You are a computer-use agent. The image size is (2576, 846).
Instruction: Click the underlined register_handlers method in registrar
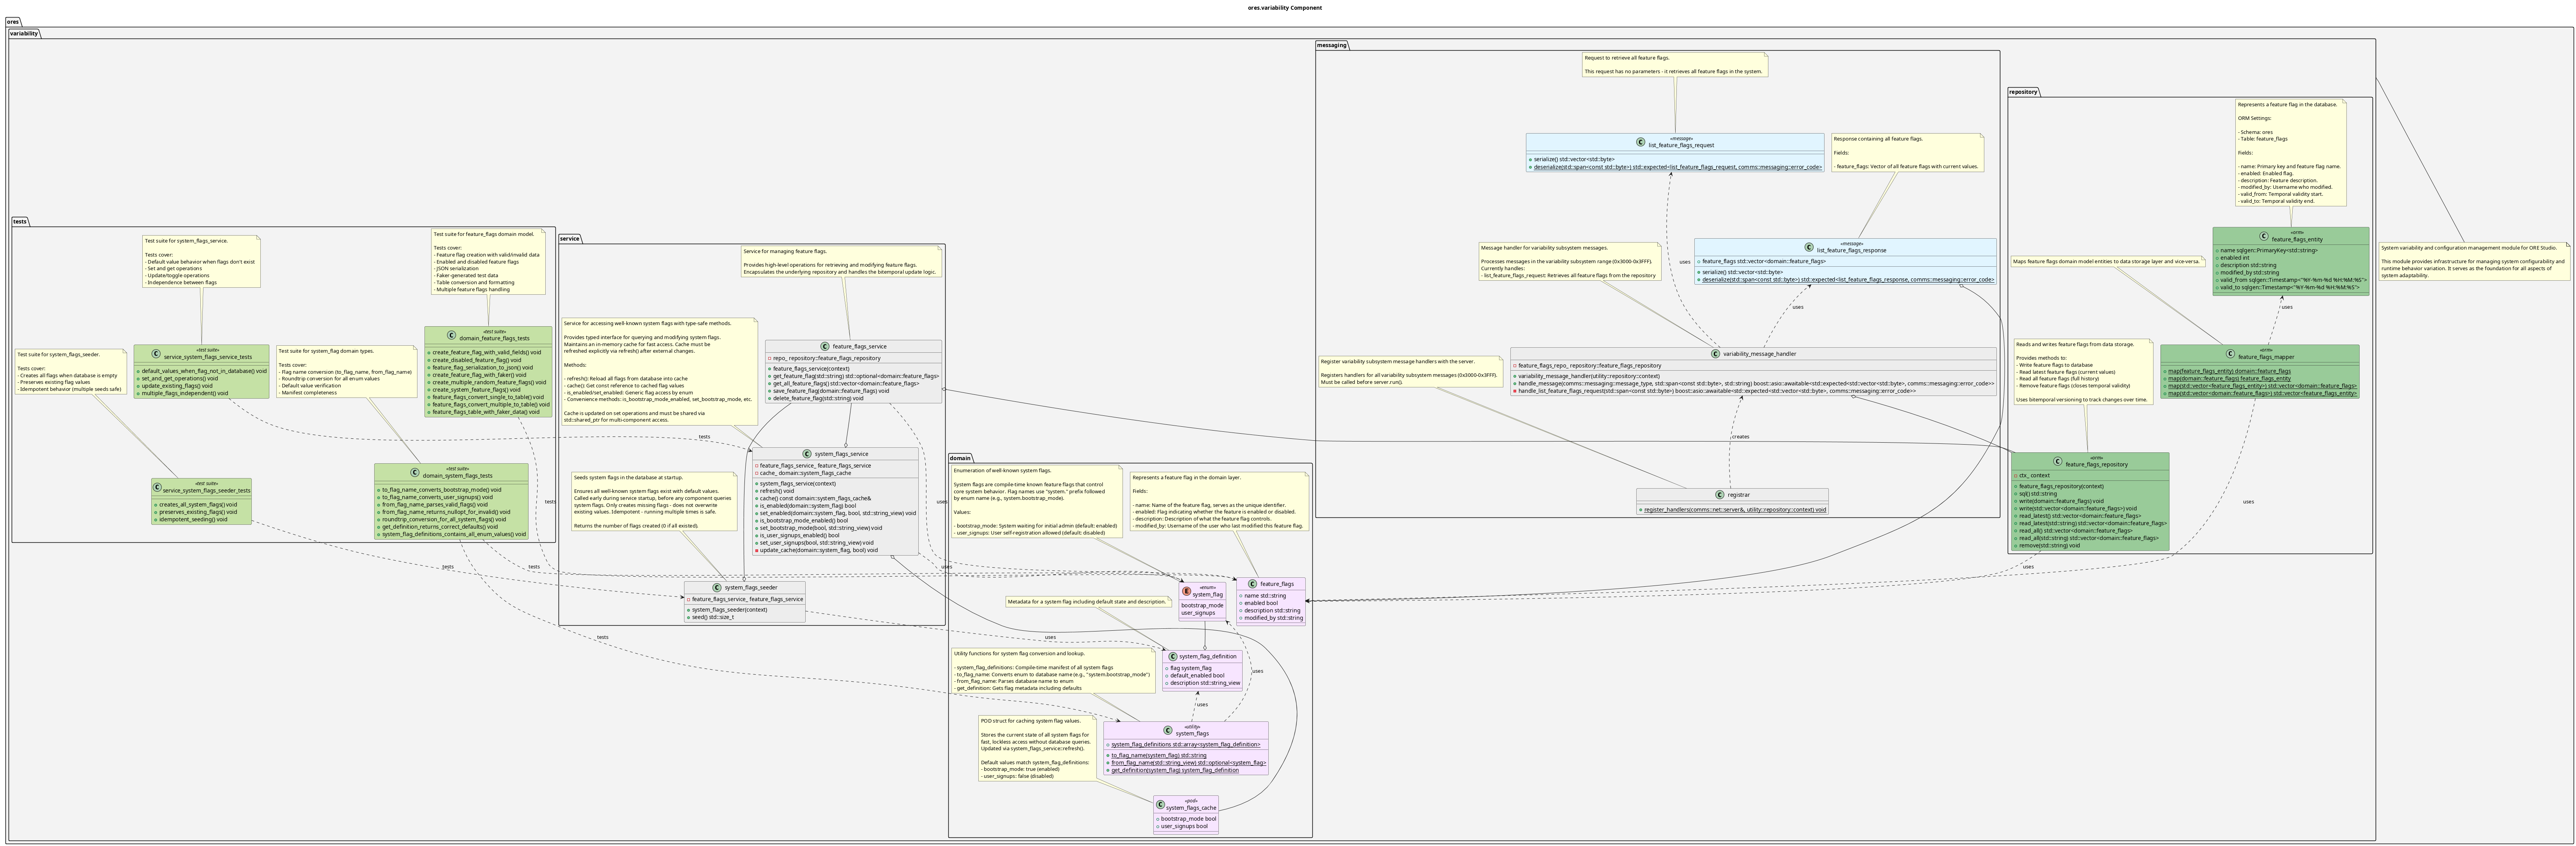1734,509
